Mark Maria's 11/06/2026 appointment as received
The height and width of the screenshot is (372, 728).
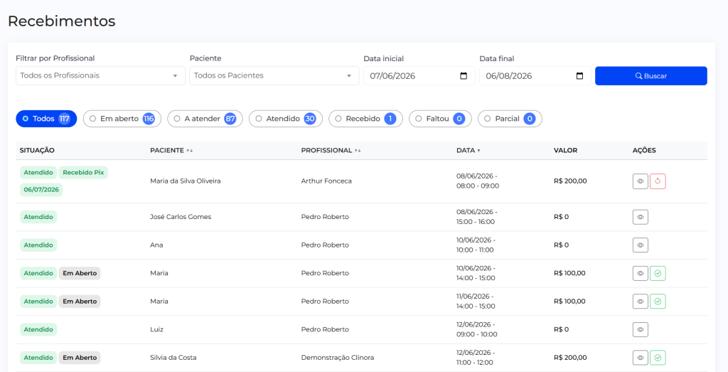click(658, 302)
